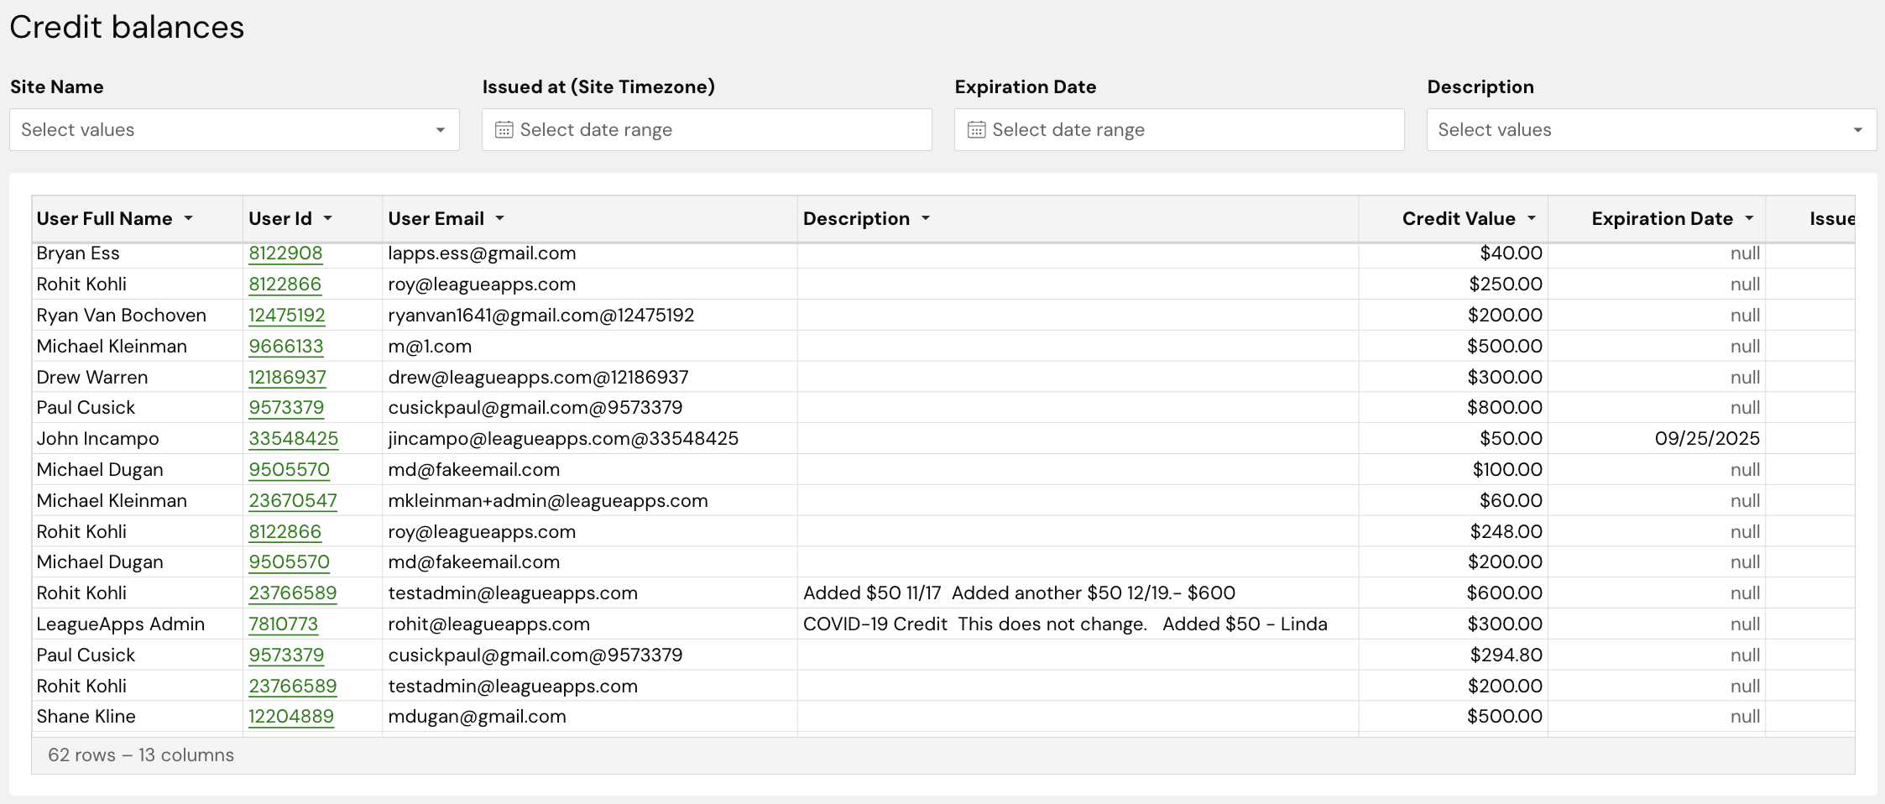Open the Description filter values dropdown
Screen dimensions: 1885x804
pyautogui.click(x=1652, y=130)
